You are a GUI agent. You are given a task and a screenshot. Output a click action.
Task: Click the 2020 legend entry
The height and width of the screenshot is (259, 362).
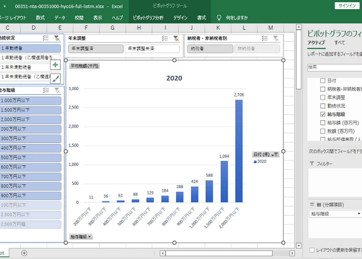click(260, 161)
